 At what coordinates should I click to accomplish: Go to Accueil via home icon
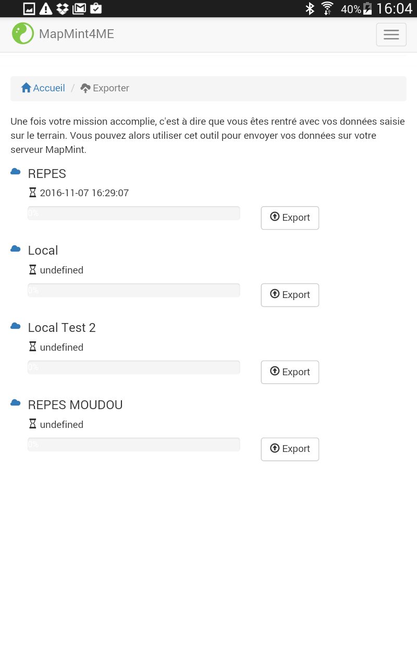(26, 88)
